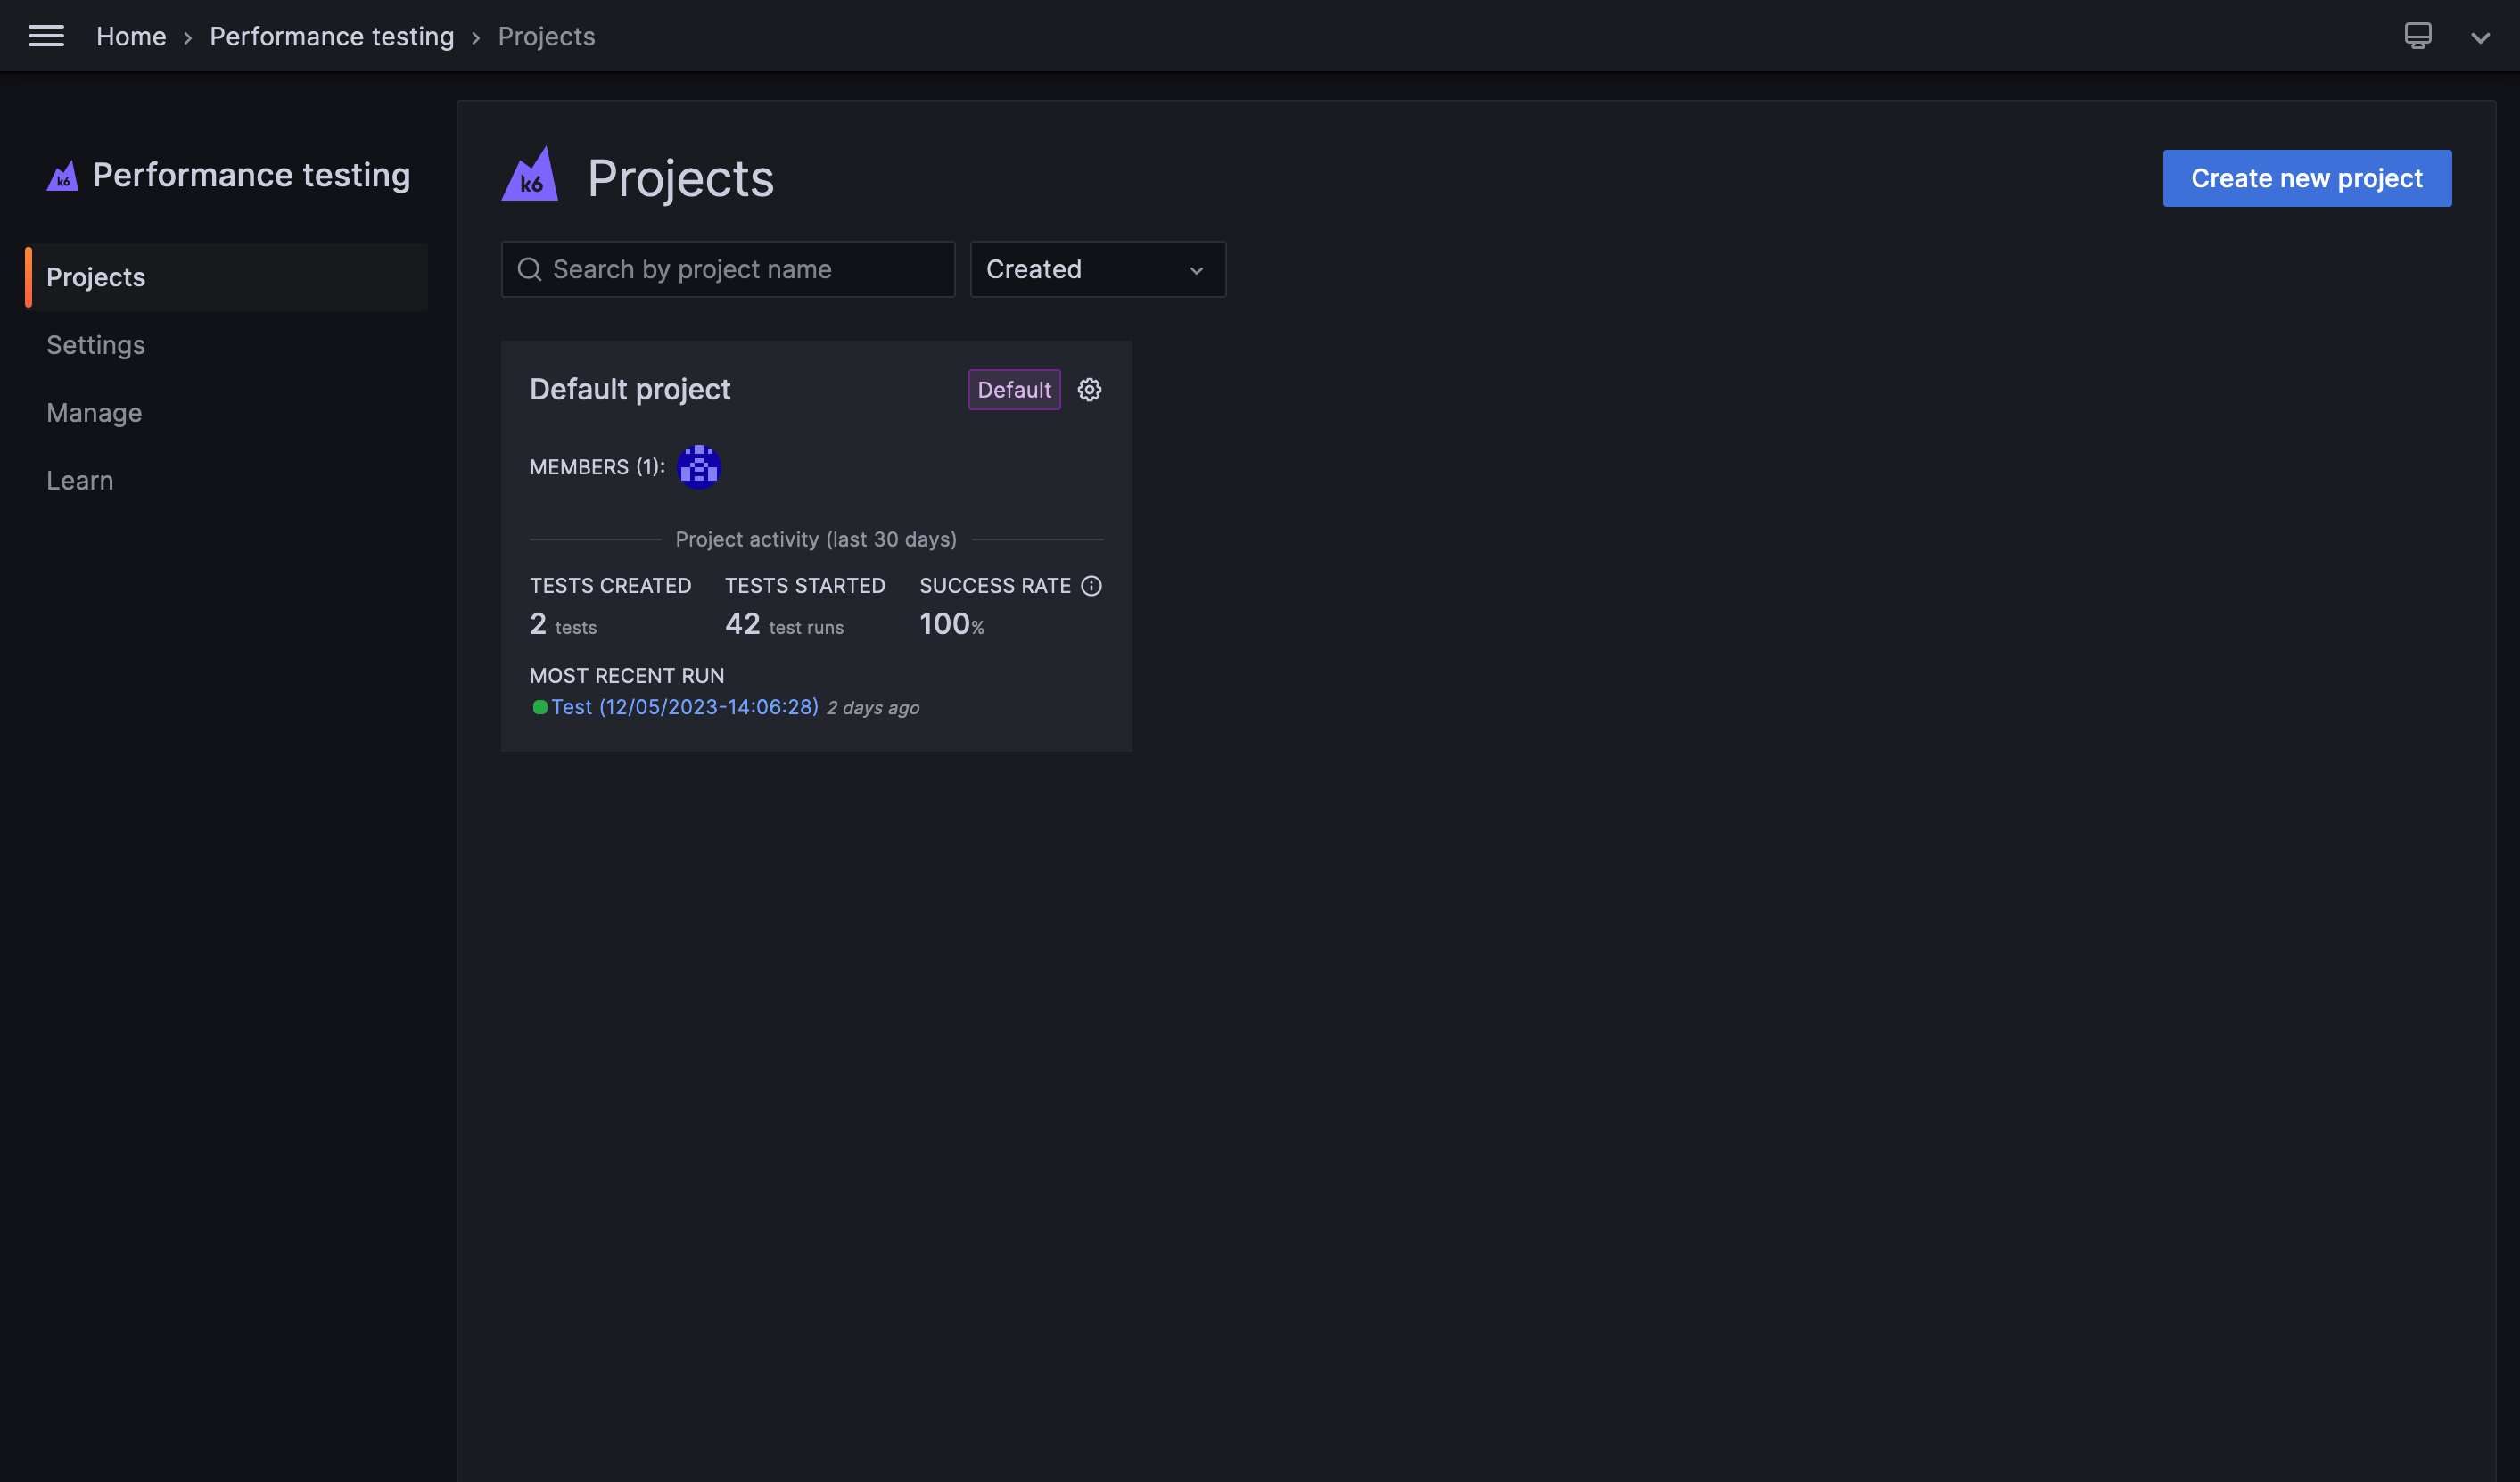Open the hamburger navigation menu

(46, 35)
